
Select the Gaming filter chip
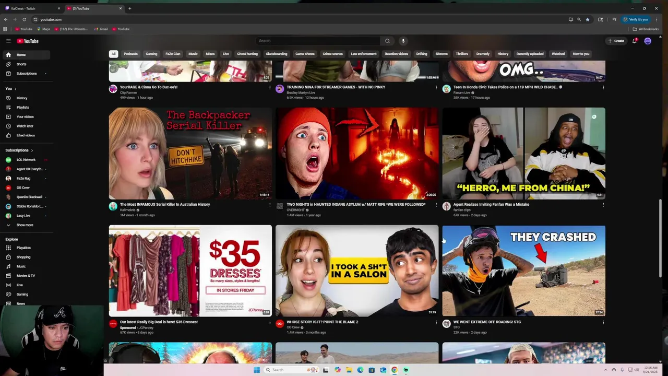point(151,54)
